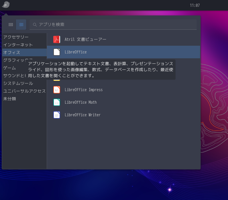Click the search magnifier icon

pos(34,25)
